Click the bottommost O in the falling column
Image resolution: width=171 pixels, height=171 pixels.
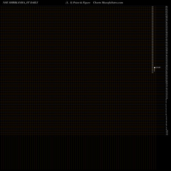click(153, 73)
